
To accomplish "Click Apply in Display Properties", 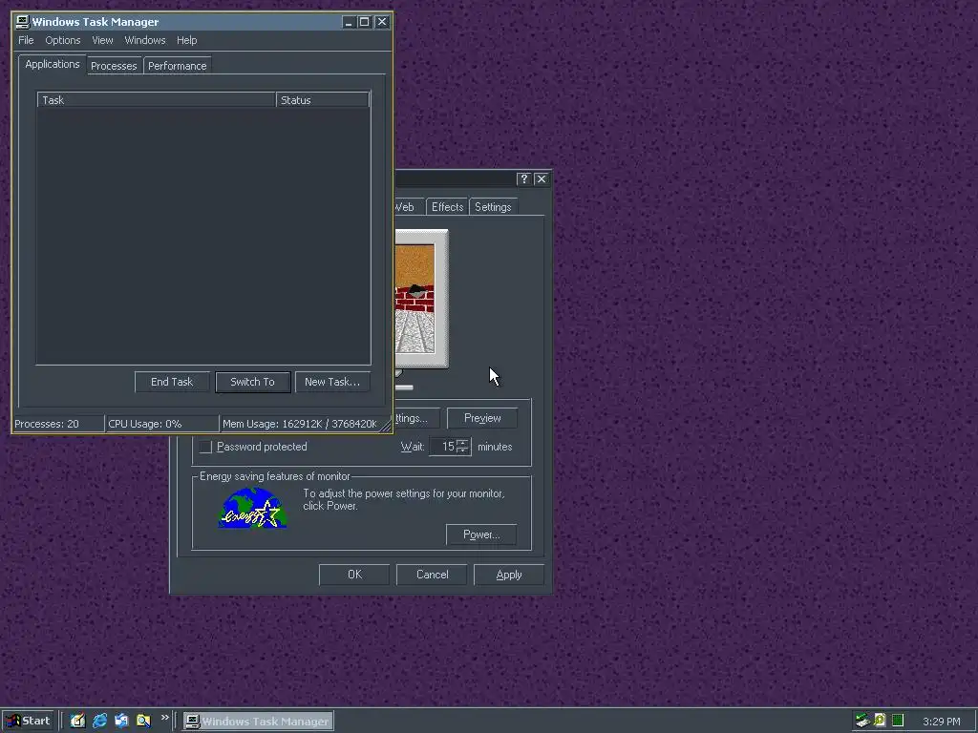I will 509,575.
